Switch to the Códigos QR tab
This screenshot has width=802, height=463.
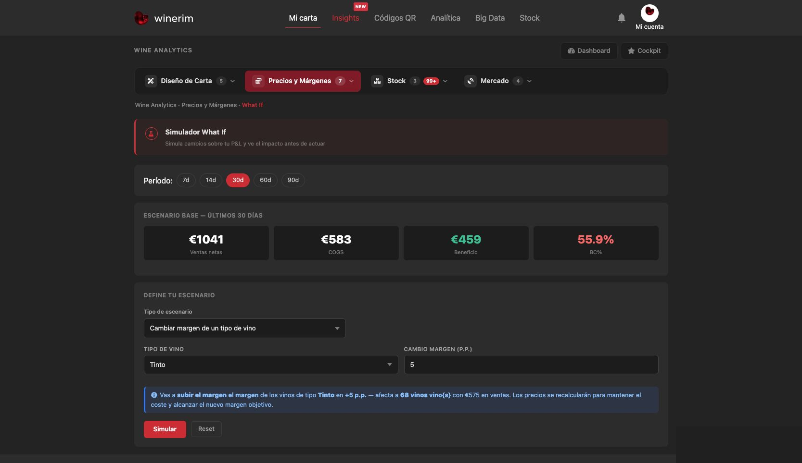(395, 18)
